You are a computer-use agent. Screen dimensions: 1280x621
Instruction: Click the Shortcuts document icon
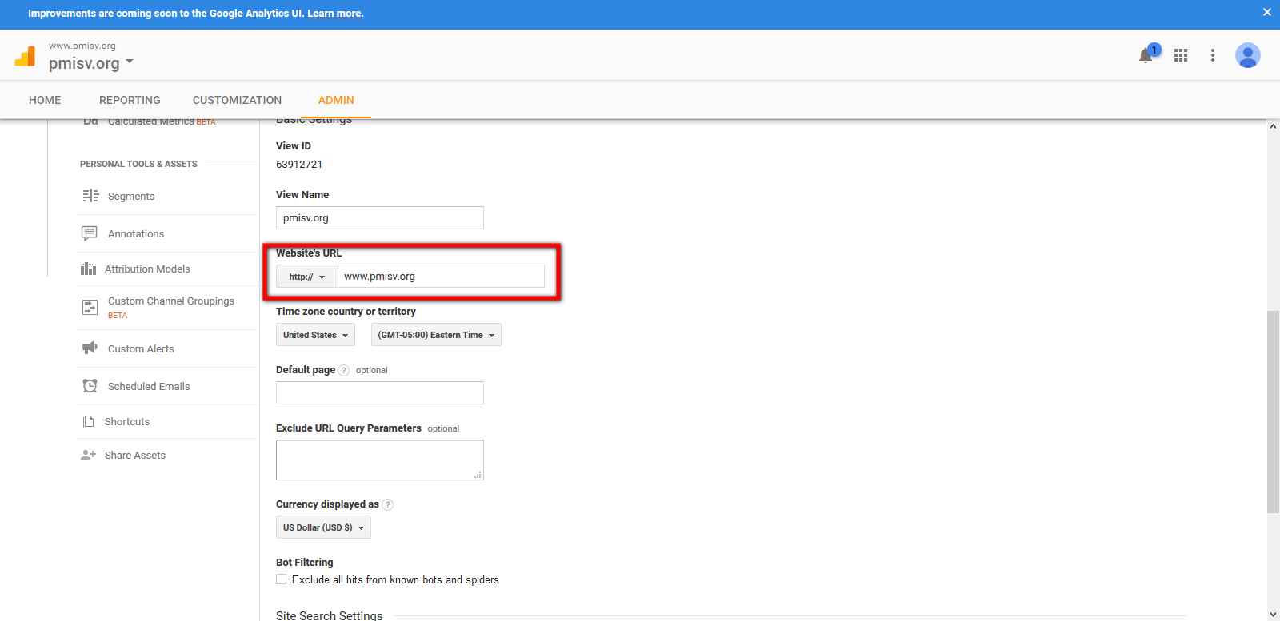(x=89, y=421)
